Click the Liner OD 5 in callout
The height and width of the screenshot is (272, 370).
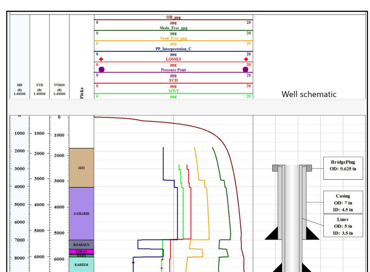[343, 226]
